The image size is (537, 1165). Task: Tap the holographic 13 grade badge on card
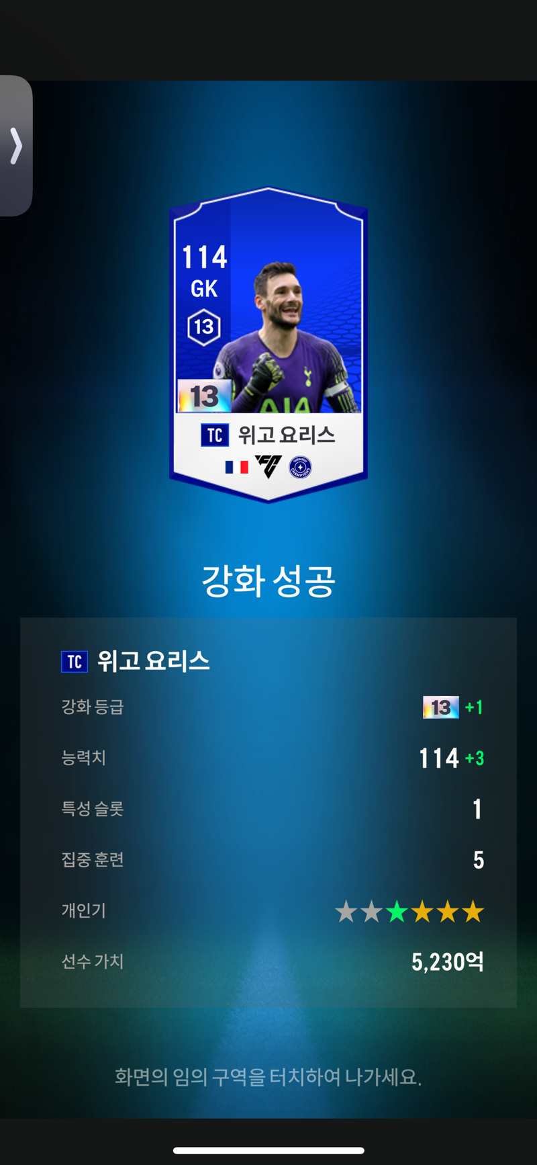pos(204,396)
